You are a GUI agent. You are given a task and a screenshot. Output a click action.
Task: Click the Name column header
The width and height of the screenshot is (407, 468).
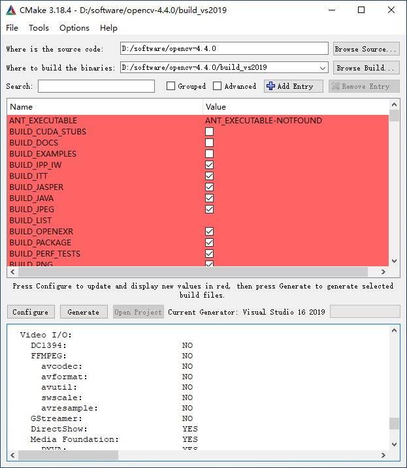click(x=105, y=107)
